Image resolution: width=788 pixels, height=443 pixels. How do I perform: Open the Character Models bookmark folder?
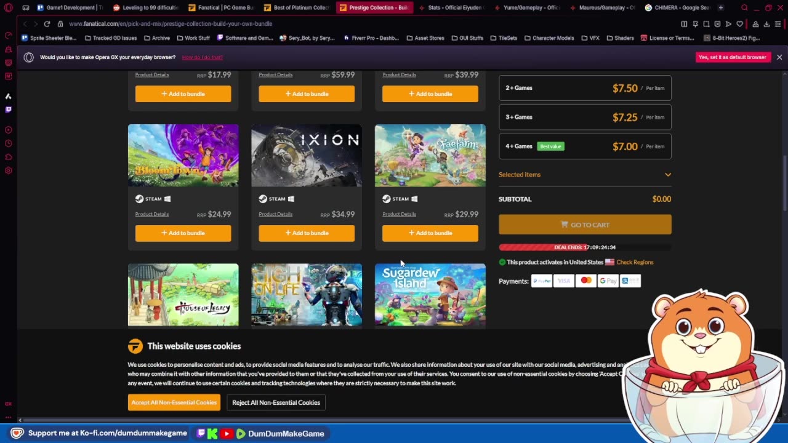[x=549, y=38]
